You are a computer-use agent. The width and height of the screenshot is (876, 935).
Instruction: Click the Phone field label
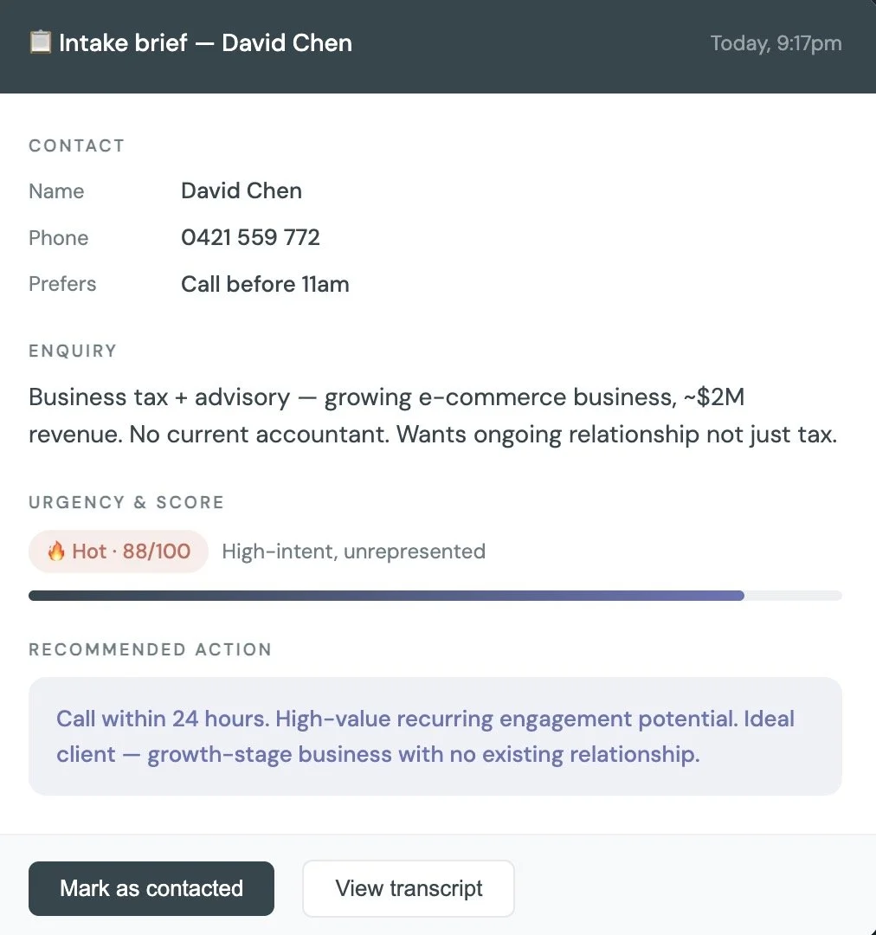point(59,238)
